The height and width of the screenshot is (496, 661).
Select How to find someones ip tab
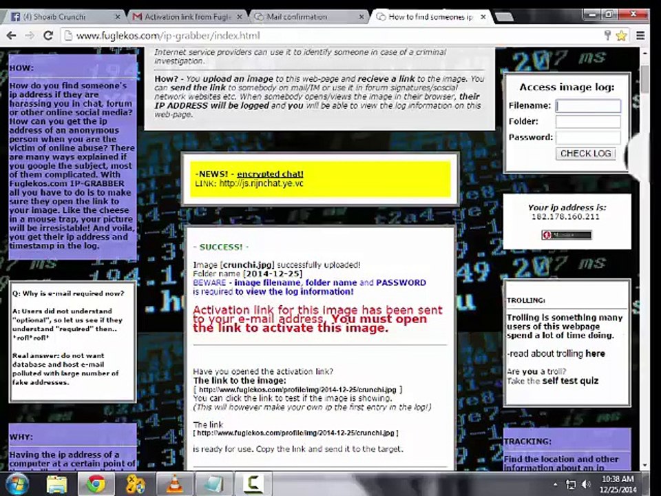coord(430,17)
